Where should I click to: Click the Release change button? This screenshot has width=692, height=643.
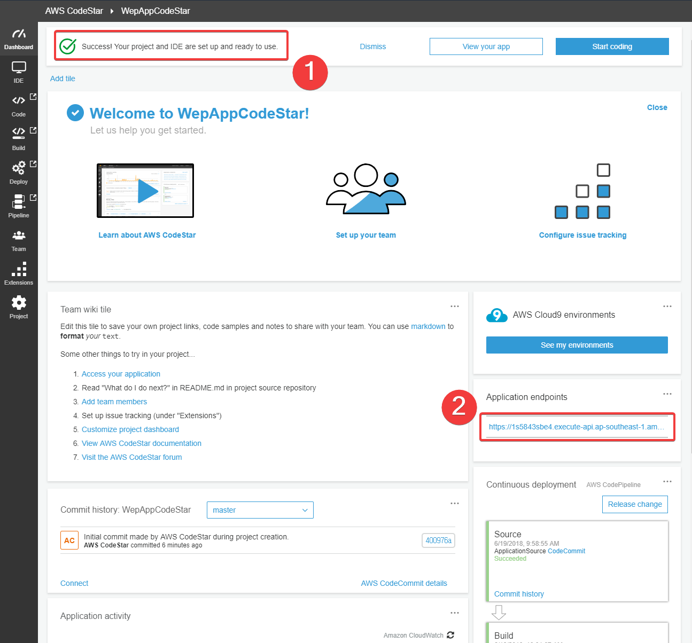click(635, 504)
